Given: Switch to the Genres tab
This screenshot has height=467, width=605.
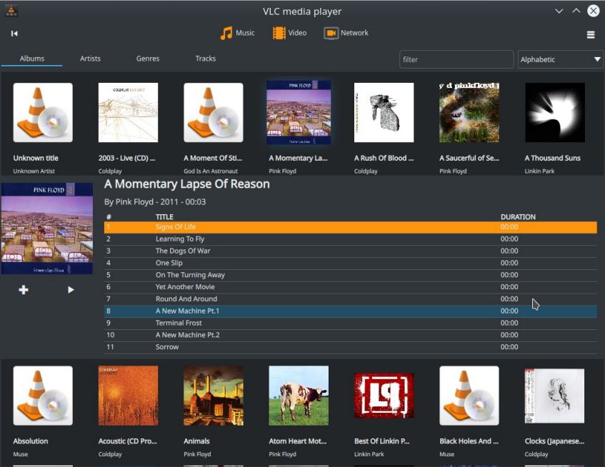Looking at the screenshot, I should coord(148,59).
